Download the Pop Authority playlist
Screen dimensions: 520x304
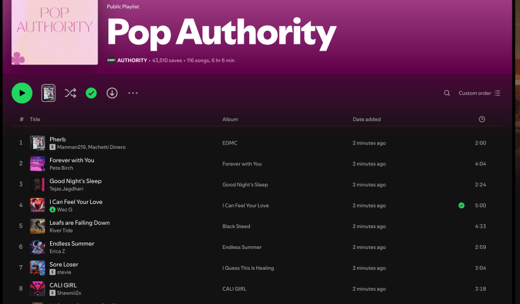tap(112, 93)
